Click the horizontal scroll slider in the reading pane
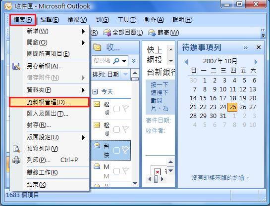Screen dimensions: 270x206 (156, 179)
